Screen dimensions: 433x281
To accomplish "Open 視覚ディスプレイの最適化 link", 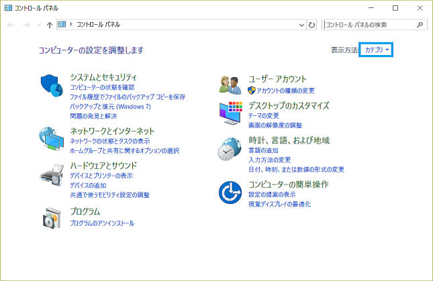I will click(279, 204).
